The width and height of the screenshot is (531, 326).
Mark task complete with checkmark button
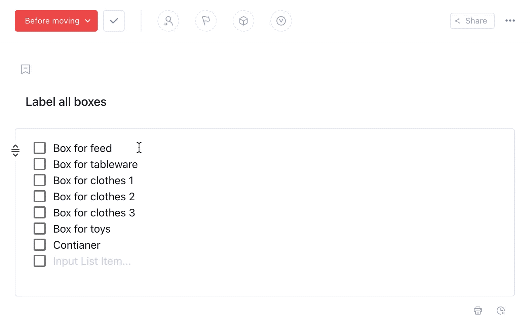[114, 21]
